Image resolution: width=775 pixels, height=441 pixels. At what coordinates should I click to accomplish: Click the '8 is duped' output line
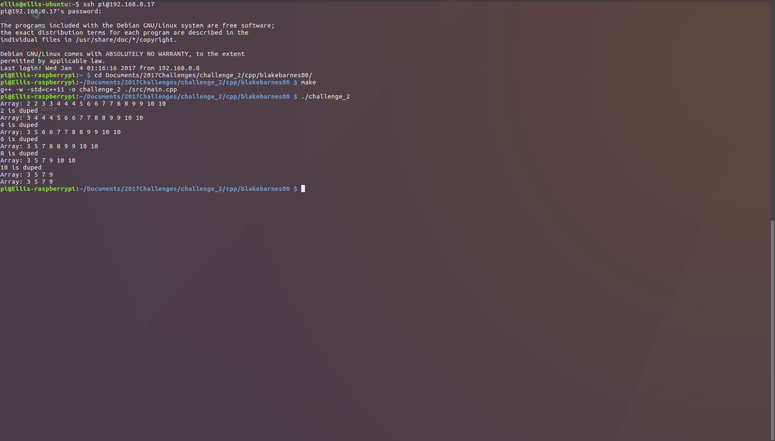coord(19,153)
